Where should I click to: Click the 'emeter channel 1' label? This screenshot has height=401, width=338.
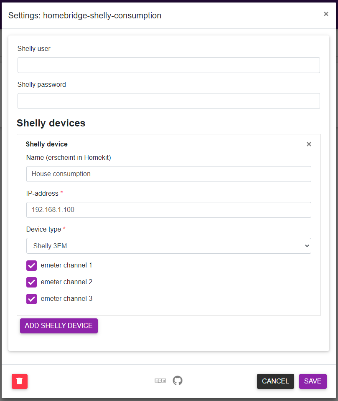(x=66, y=265)
